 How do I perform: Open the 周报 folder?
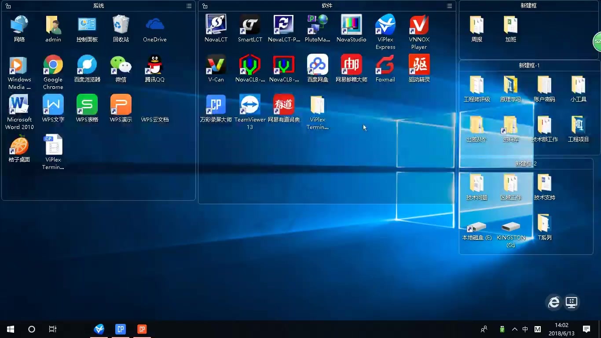tap(477, 25)
